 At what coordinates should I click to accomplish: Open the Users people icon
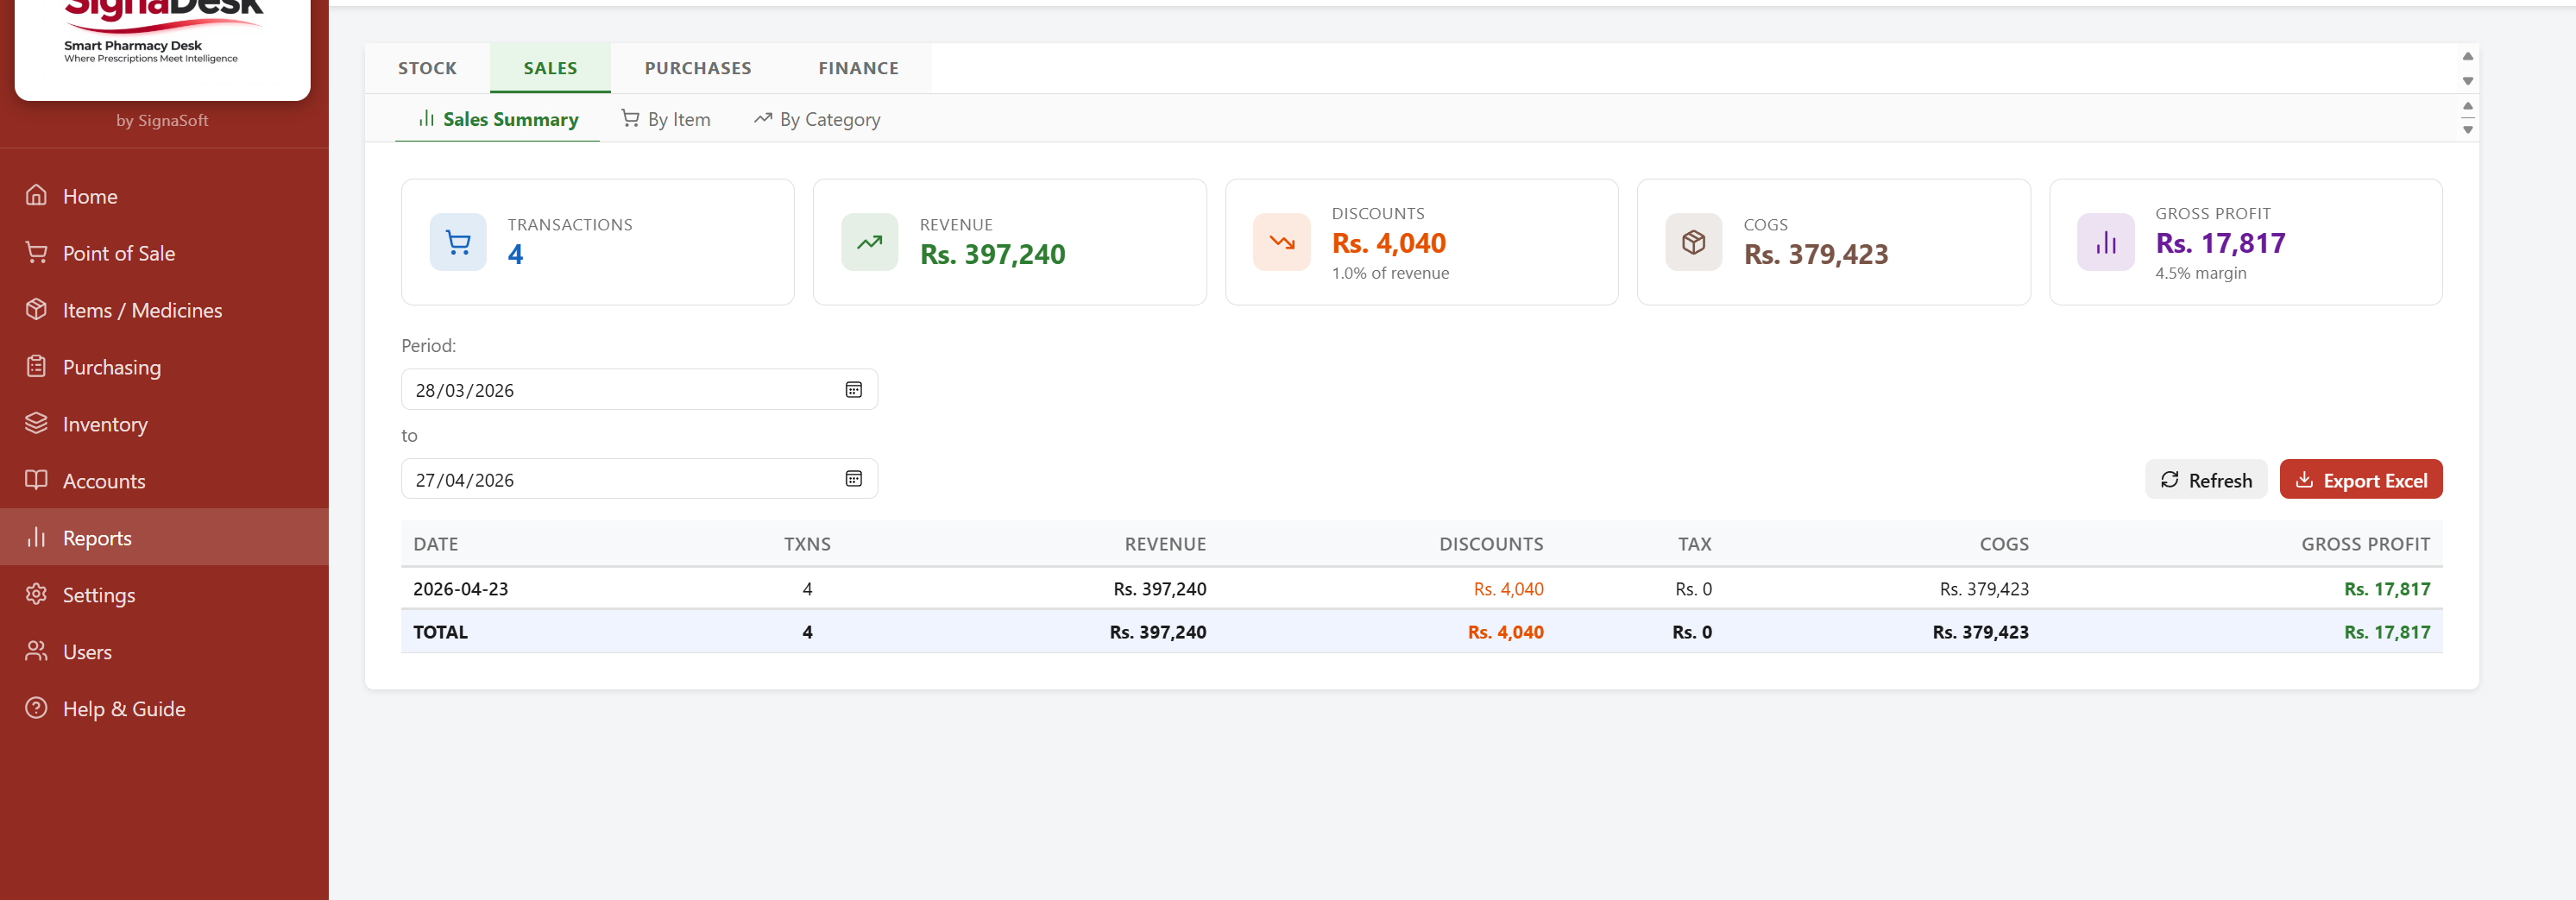tap(37, 651)
